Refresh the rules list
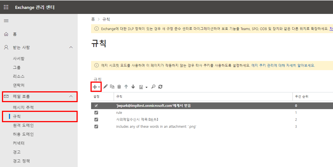The height and width of the screenshot is (167, 333). tap(160, 87)
